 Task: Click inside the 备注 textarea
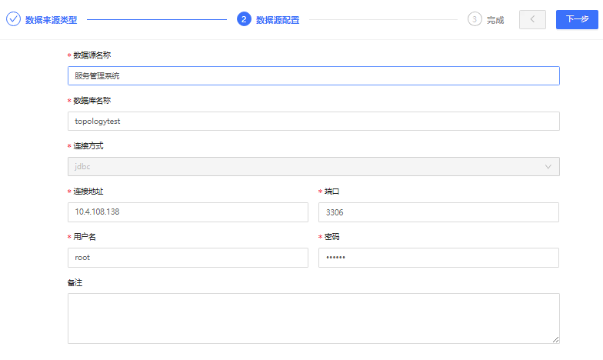click(x=314, y=318)
